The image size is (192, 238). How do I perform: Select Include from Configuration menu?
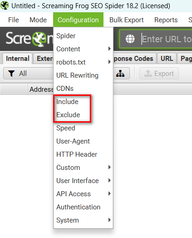pos(67,102)
